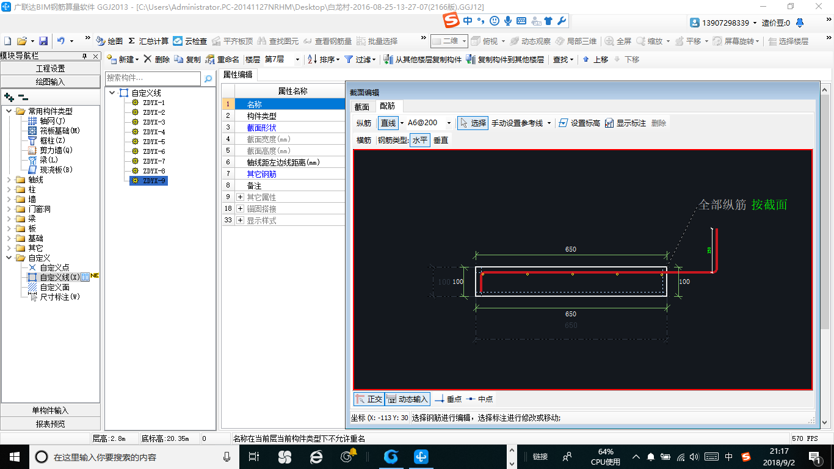Image resolution: width=834 pixels, height=469 pixels.
Task: Click 横筋 transverse rebar button
Action: (x=364, y=140)
